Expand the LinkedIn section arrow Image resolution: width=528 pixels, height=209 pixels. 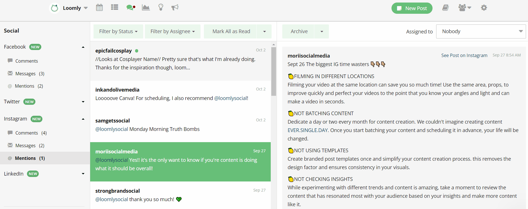click(83, 174)
